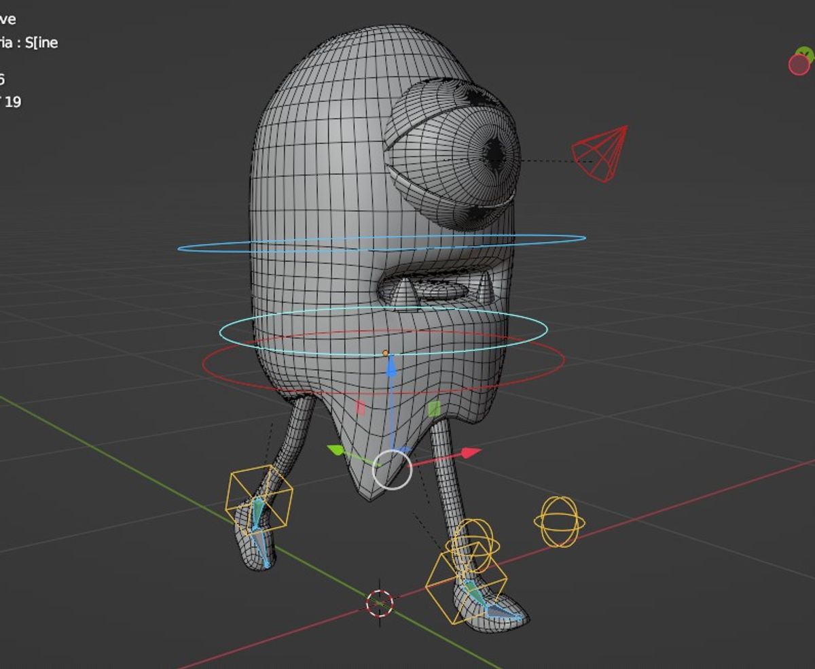Click the blue Z-axis move arrow
815x669 pixels.
(x=391, y=367)
